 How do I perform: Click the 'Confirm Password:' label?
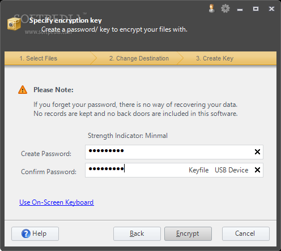pos(49,172)
